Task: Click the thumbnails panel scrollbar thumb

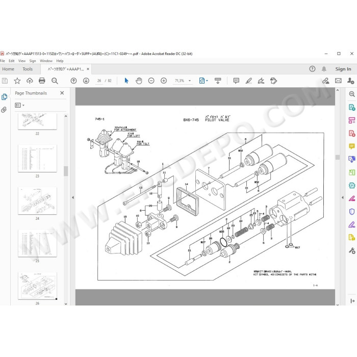Action: coord(66,171)
